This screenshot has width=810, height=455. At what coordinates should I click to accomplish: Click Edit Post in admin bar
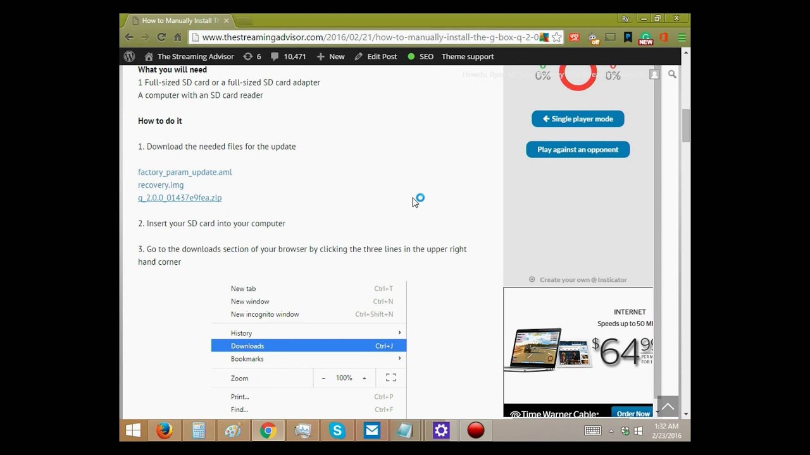(376, 56)
